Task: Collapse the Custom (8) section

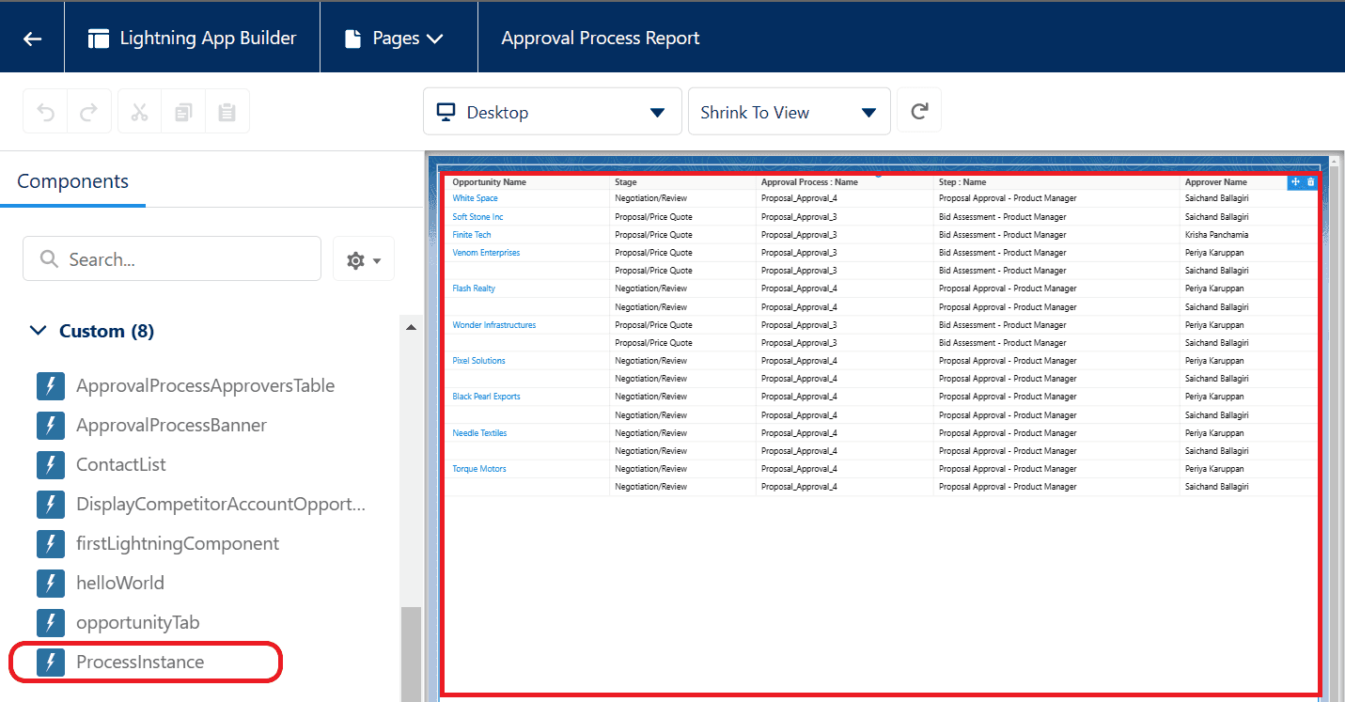Action: pos(91,331)
